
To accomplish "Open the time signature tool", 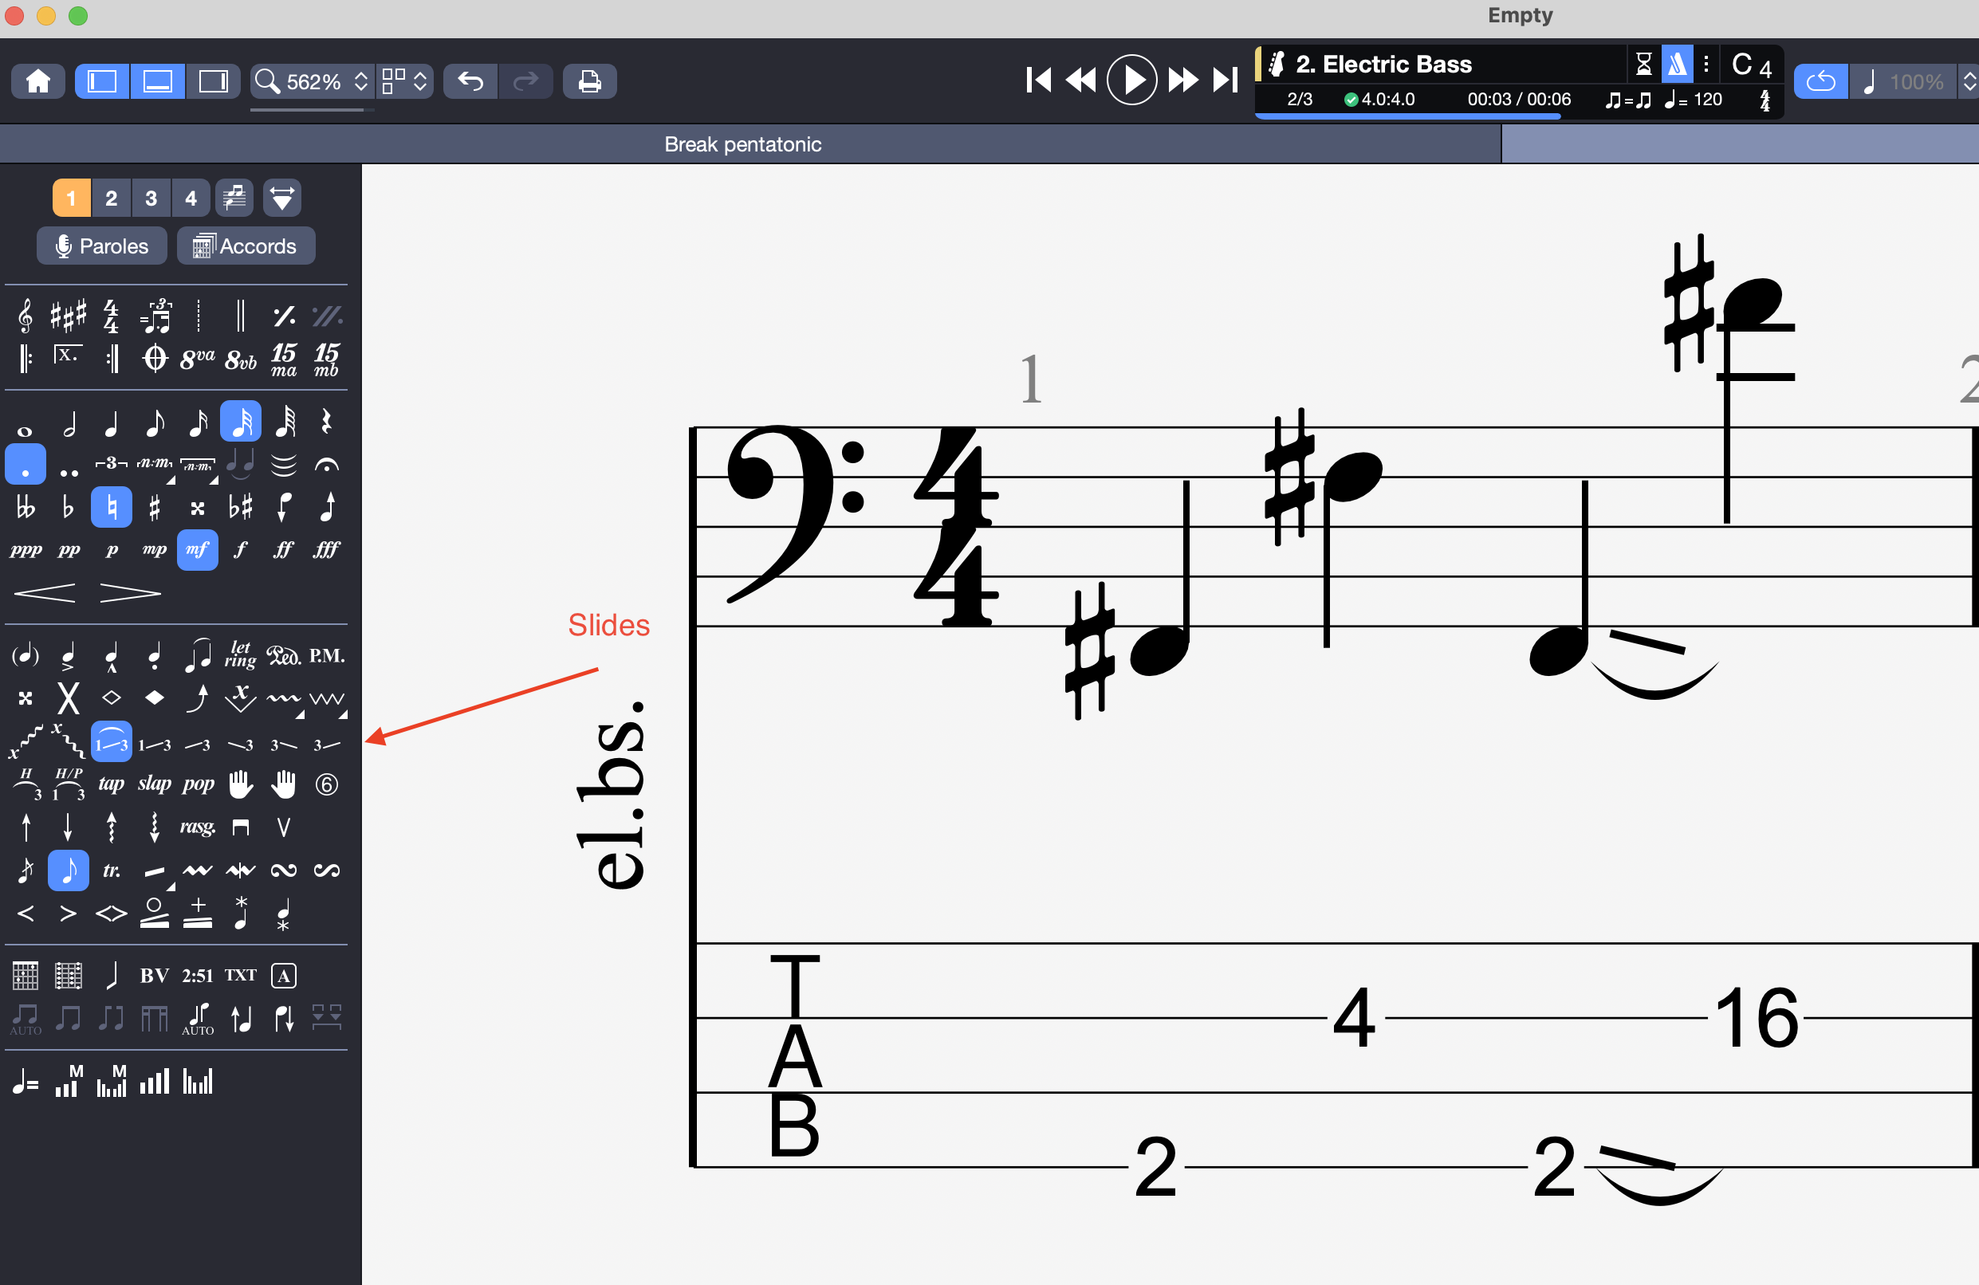I will point(112,316).
